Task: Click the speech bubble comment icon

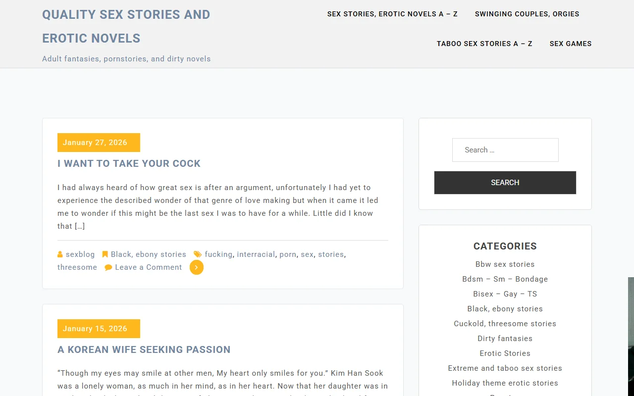Action: coord(108,267)
